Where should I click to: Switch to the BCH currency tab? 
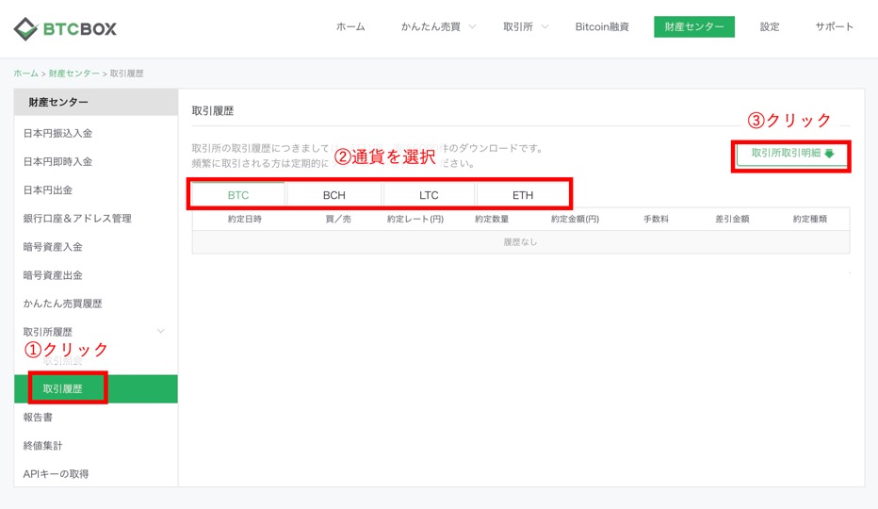point(334,195)
